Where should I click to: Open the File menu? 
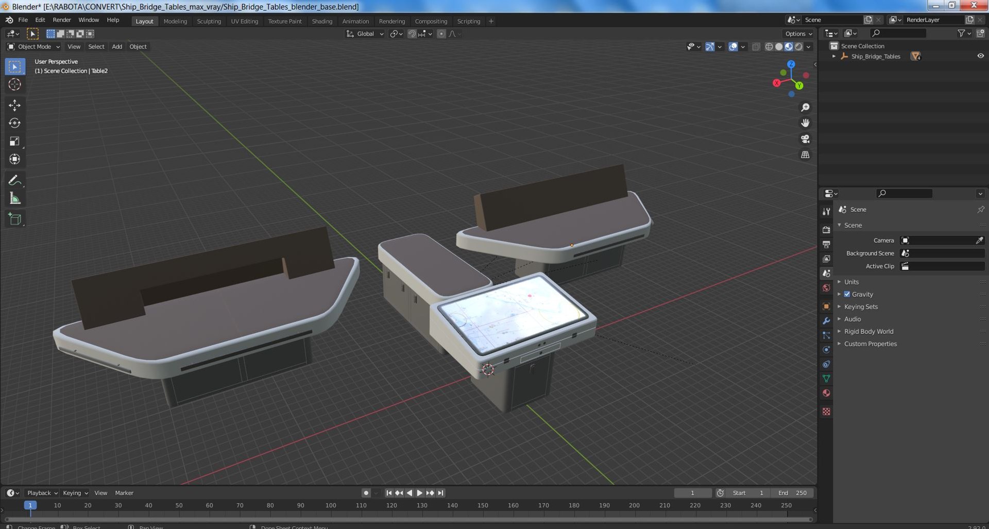coord(23,20)
